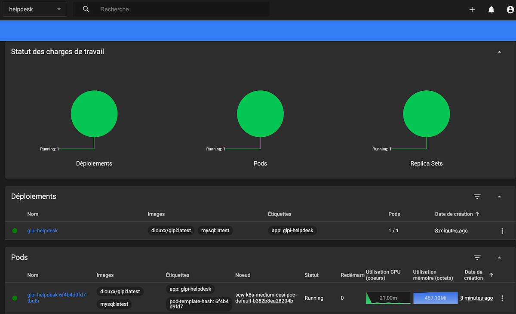The width and height of the screenshot is (516, 314).
Task: Collapse the Déploiements section
Action: coord(499,196)
